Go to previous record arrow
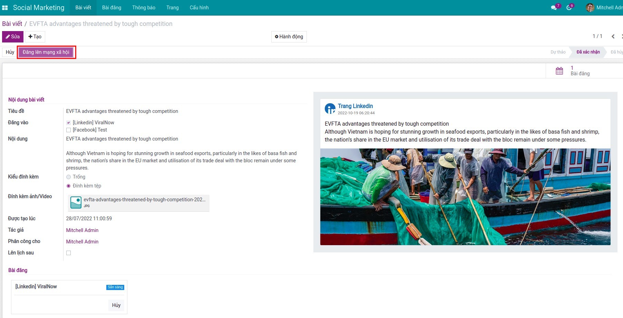The image size is (623, 318). pos(613,36)
